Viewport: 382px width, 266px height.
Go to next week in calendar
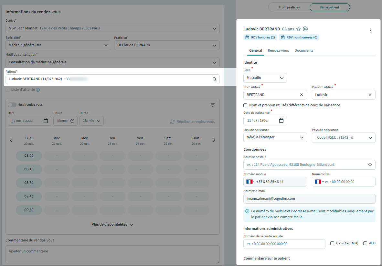coord(214,140)
